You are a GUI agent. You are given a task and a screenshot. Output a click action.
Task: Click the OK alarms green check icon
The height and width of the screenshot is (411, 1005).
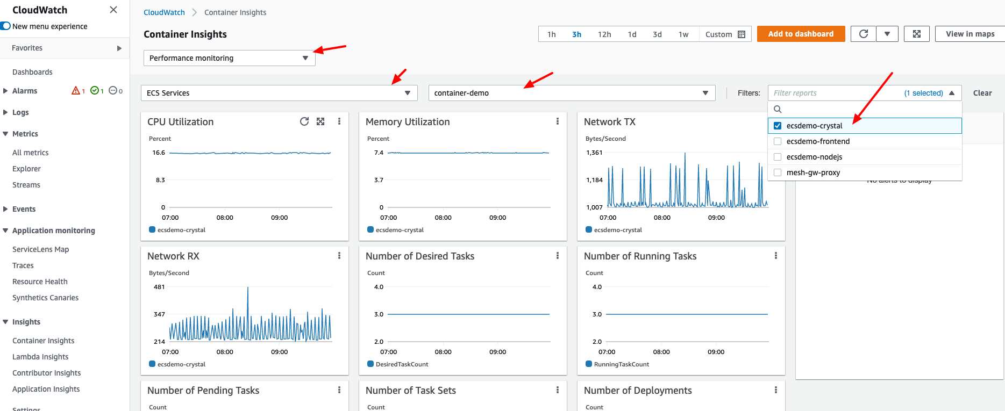95,90
